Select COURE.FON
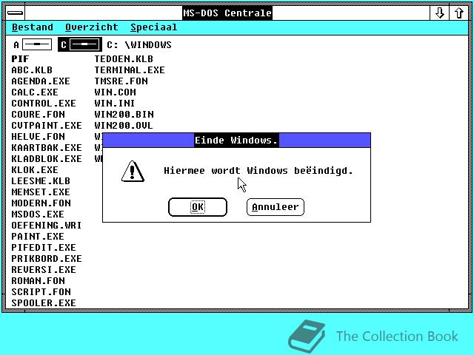 pos(38,115)
